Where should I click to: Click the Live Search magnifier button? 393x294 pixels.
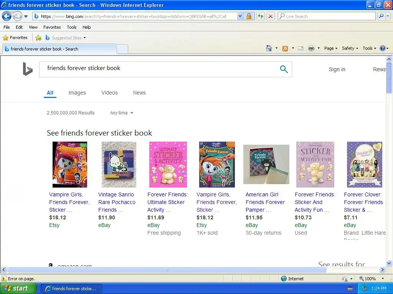381,16
